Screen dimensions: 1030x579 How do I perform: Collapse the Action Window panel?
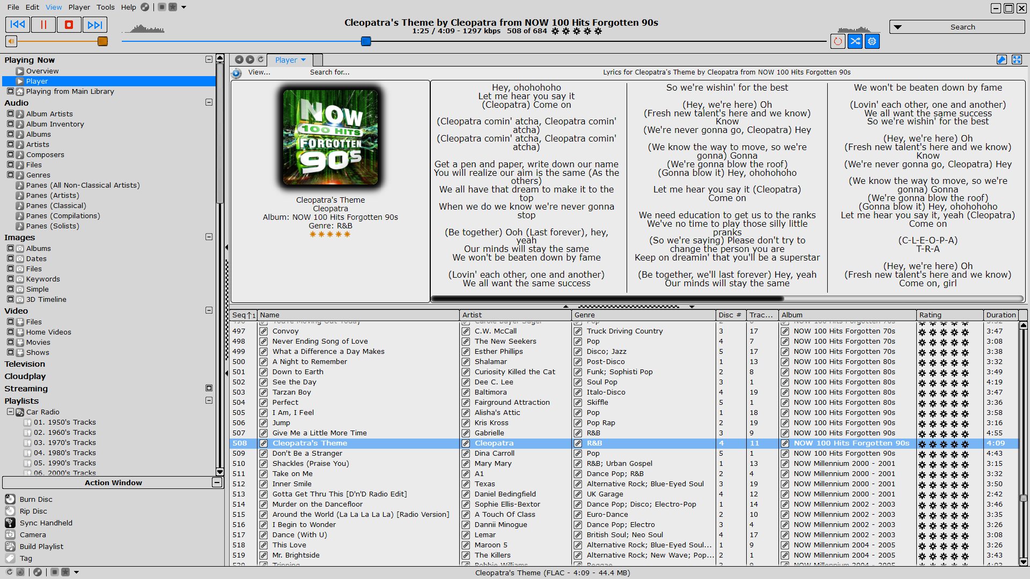(217, 482)
